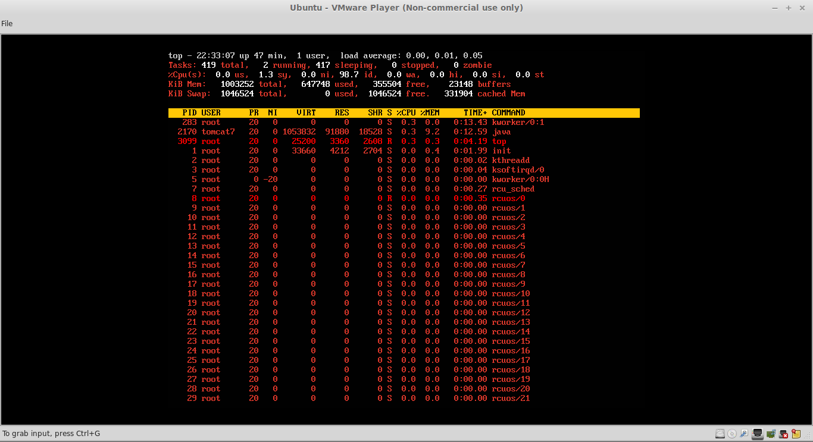Click the java command entry
The height and width of the screenshot is (442, 813).
point(501,131)
